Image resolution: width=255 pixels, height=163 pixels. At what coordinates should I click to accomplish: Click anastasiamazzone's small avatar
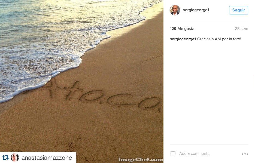(x=15, y=158)
